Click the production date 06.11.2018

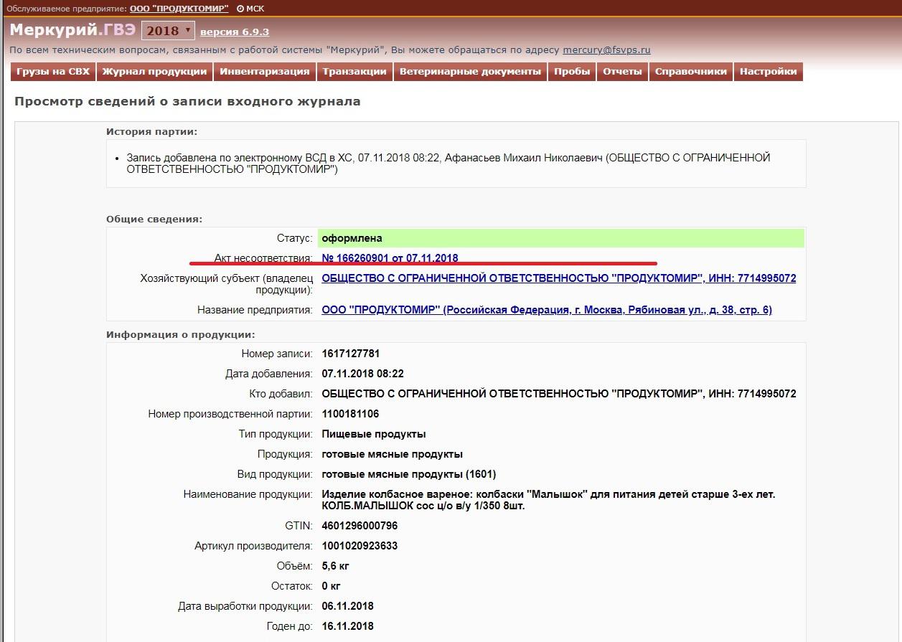coord(348,606)
